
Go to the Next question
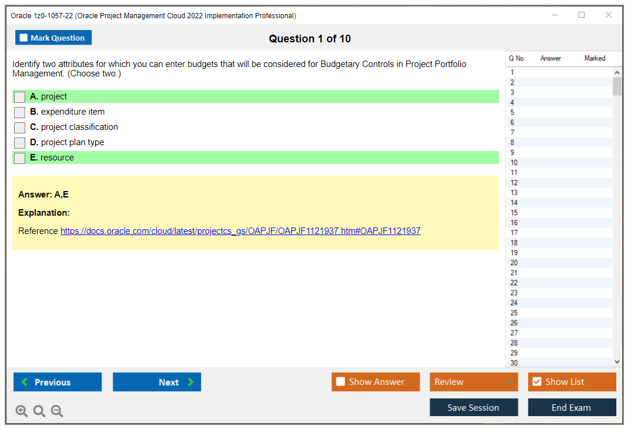[157, 381]
